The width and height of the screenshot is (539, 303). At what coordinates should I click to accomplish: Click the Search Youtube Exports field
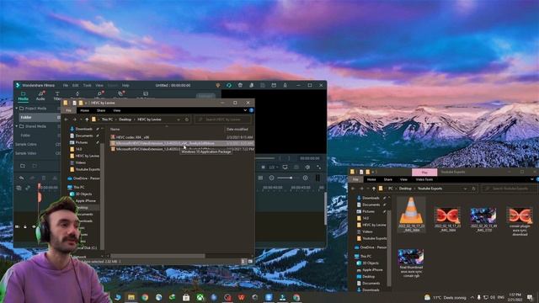[x=510, y=189]
